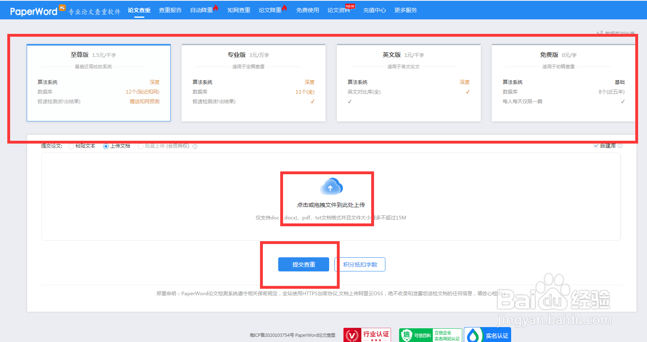Open 免费使用 page
647x342 pixels.
click(307, 10)
